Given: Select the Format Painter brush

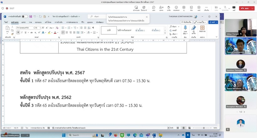Looking at the screenshot, I should click(12, 34).
